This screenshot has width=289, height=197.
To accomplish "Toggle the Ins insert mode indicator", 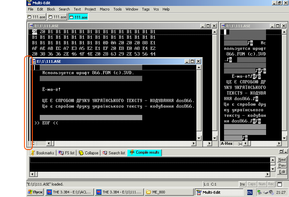I will pos(242,184).
